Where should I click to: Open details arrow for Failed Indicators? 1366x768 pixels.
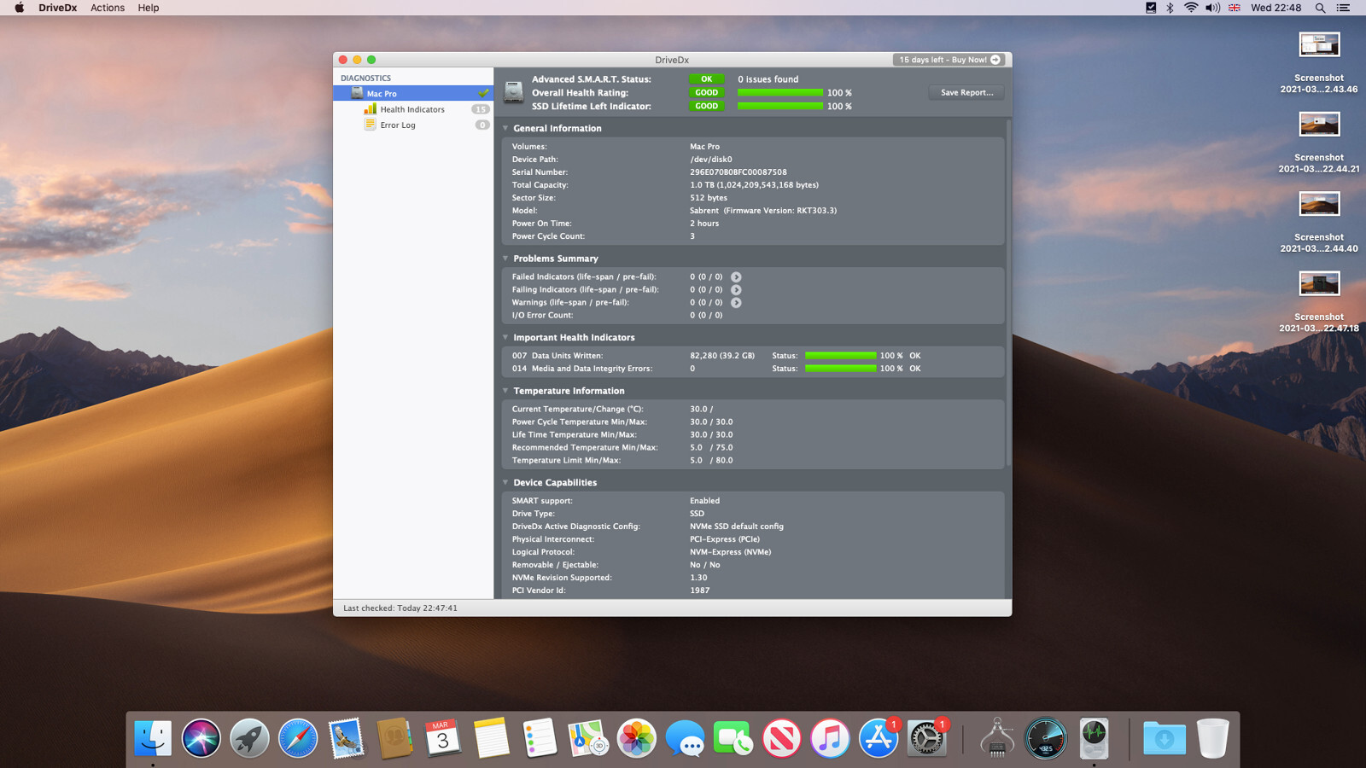736,276
